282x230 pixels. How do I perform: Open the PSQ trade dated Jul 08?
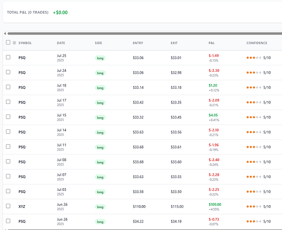point(22,162)
